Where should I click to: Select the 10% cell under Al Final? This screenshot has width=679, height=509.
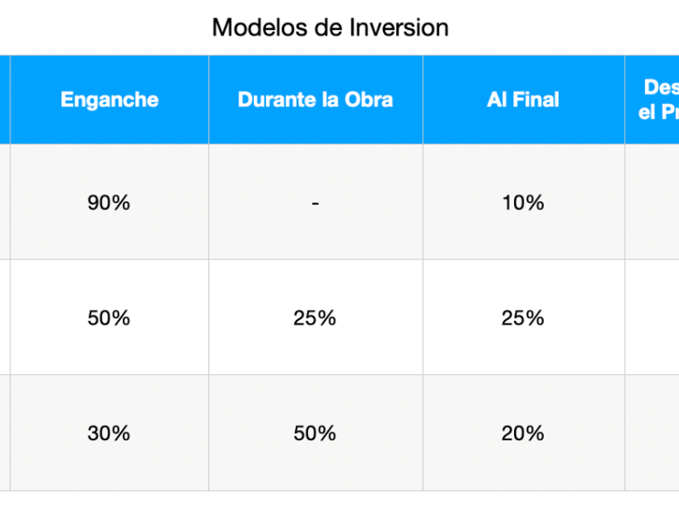[x=523, y=202]
